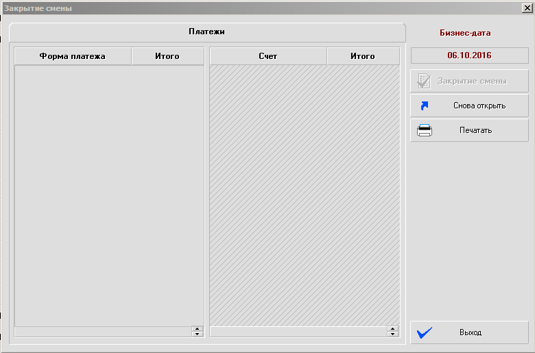This screenshot has height=353, width=535.
Task: Click the blue checkmark icon on Выход
Action: pyautogui.click(x=425, y=332)
